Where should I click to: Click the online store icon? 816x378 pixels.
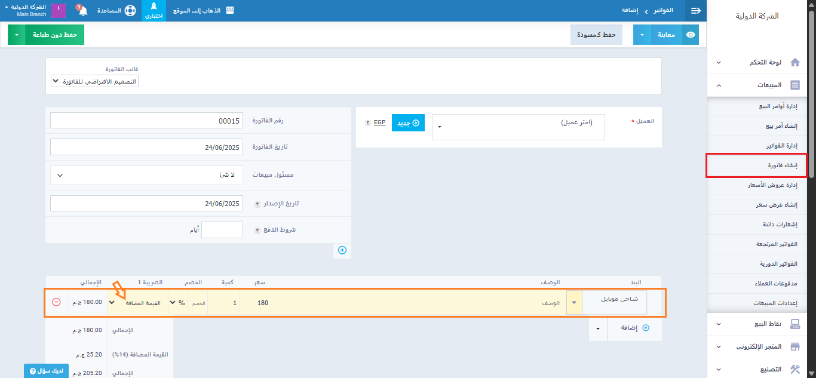(795, 346)
